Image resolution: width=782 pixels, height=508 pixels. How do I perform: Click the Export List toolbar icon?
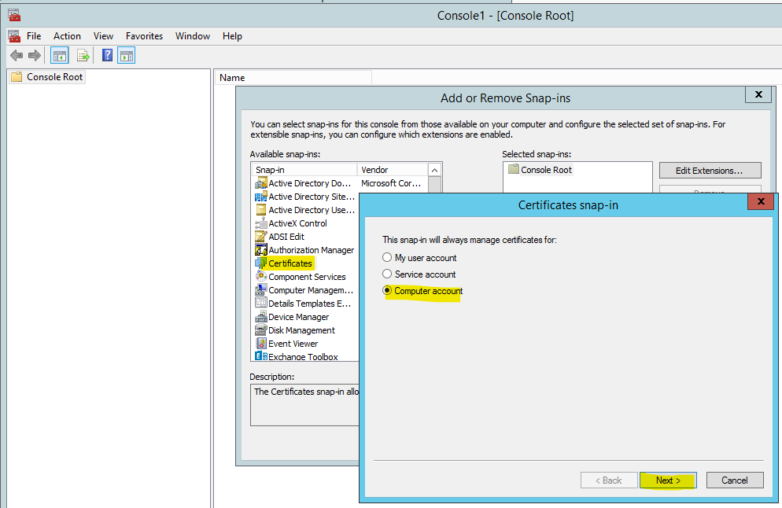coord(83,55)
